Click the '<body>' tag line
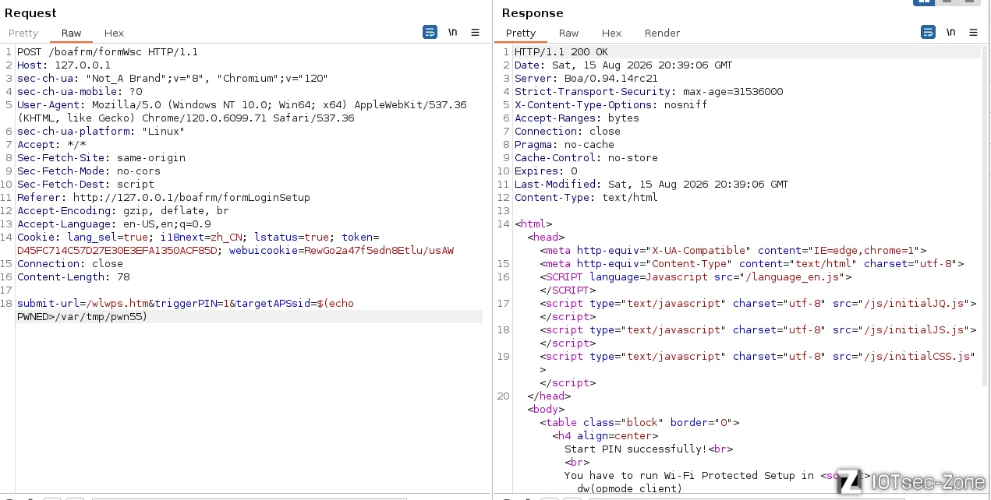Viewport: 991px width, 500px height. coord(546,410)
